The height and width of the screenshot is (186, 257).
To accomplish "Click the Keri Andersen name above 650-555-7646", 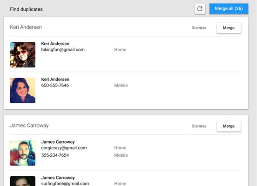I will pyautogui.click(x=55, y=79).
